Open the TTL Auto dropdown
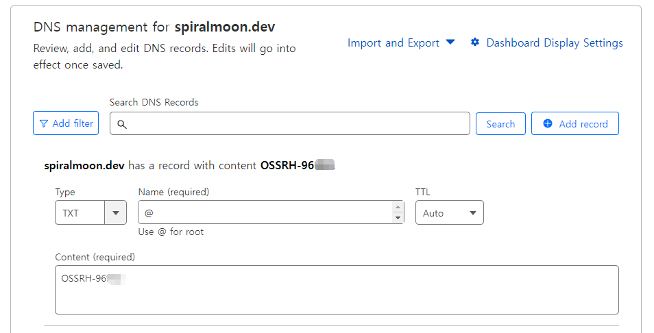 pyautogui.click(x=450, y=212)
